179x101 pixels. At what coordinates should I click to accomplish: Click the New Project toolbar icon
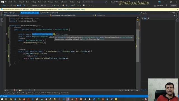pos(11,5)
